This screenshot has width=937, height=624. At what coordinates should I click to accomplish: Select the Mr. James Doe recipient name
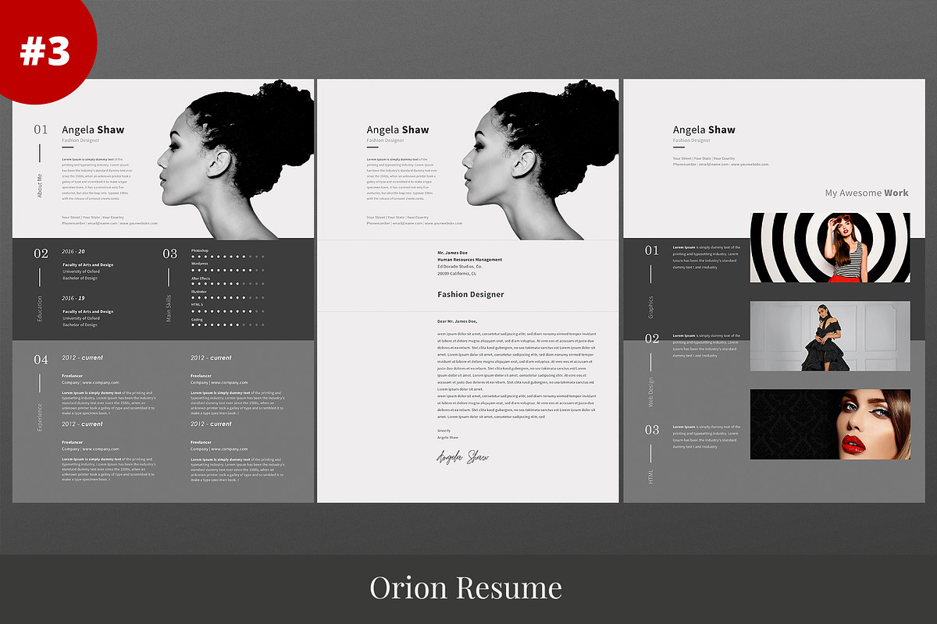click(452, 253)
